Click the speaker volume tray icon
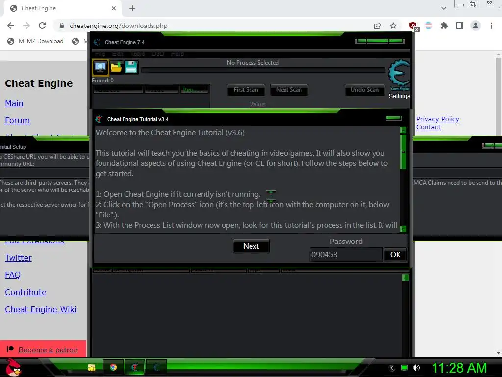Image resolution: width=502 pixels, height=377 pixels. coord(416,368)
